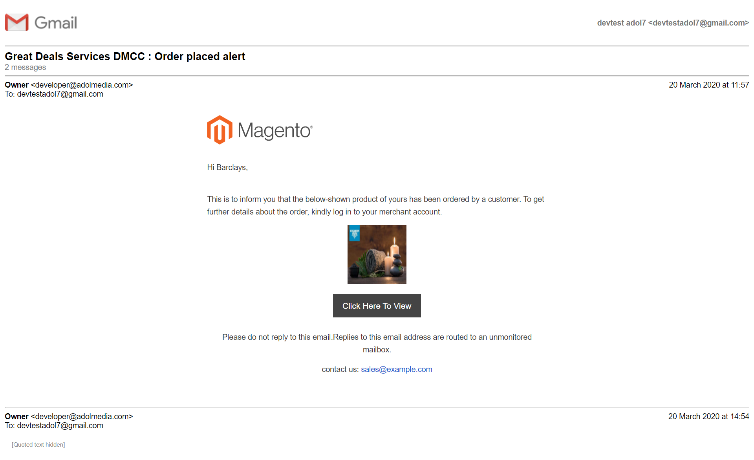Click the '2 messages' count text
Screen dimensions: 754x460
pyautogui.click(x=26, y=67)
